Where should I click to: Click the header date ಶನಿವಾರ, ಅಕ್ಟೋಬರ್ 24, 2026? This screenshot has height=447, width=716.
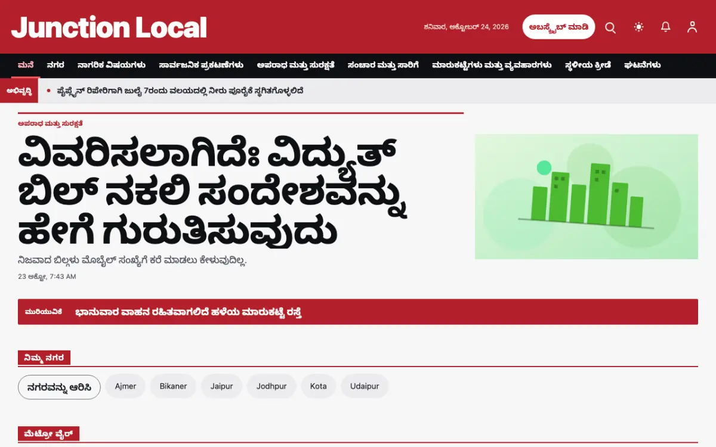466,27
